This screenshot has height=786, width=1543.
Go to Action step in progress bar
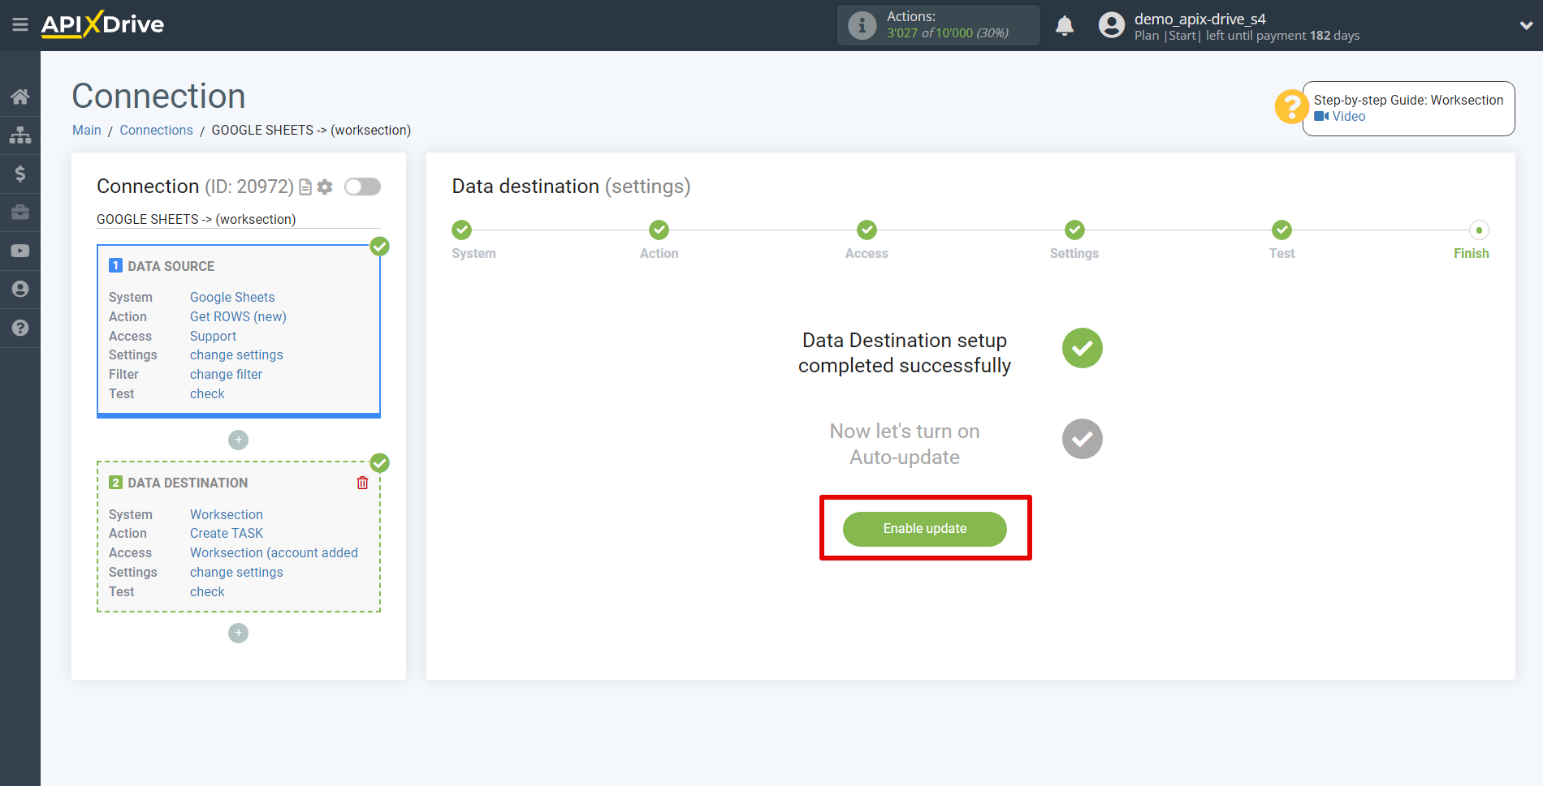click(x=659, y=230)
